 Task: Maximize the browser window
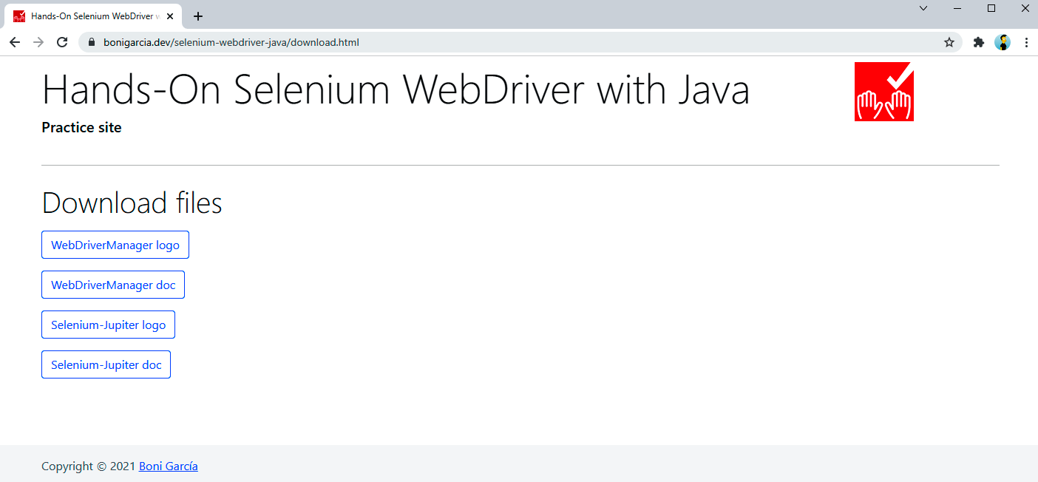991,8
